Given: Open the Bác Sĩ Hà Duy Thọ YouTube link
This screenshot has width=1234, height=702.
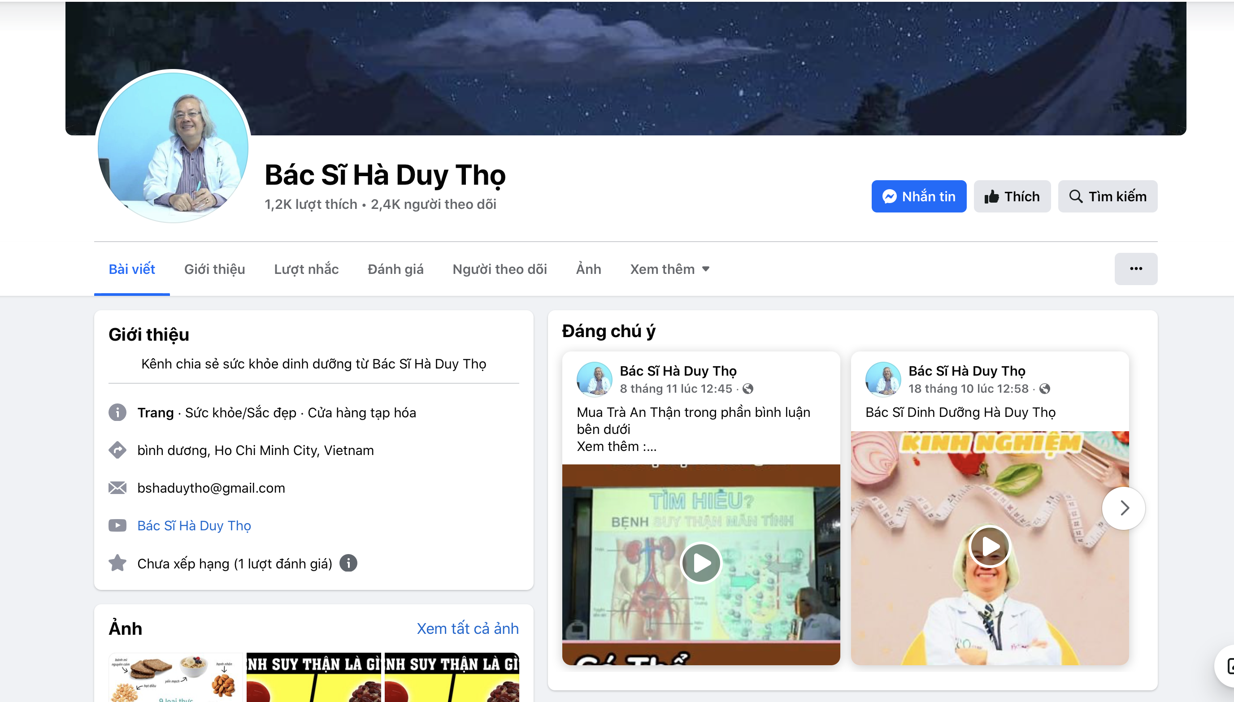Looking at the screenshot, I should pyautogui.click(x=194, y=525).
